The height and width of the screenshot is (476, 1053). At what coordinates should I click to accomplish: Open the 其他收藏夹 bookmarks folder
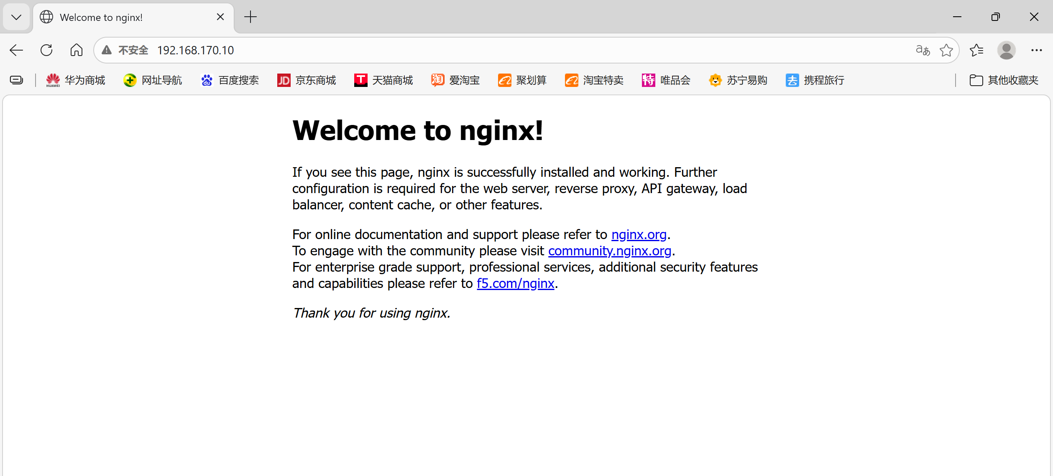pyautogui.click(x=1004, y=80)
